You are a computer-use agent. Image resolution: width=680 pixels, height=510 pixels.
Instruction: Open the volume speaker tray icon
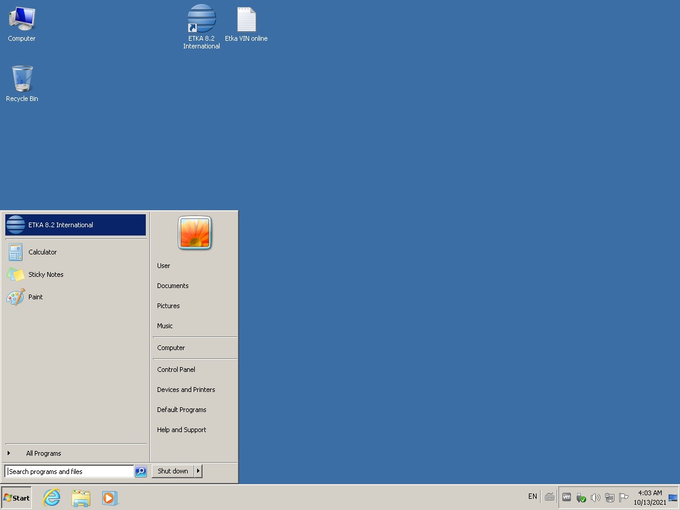596,498
